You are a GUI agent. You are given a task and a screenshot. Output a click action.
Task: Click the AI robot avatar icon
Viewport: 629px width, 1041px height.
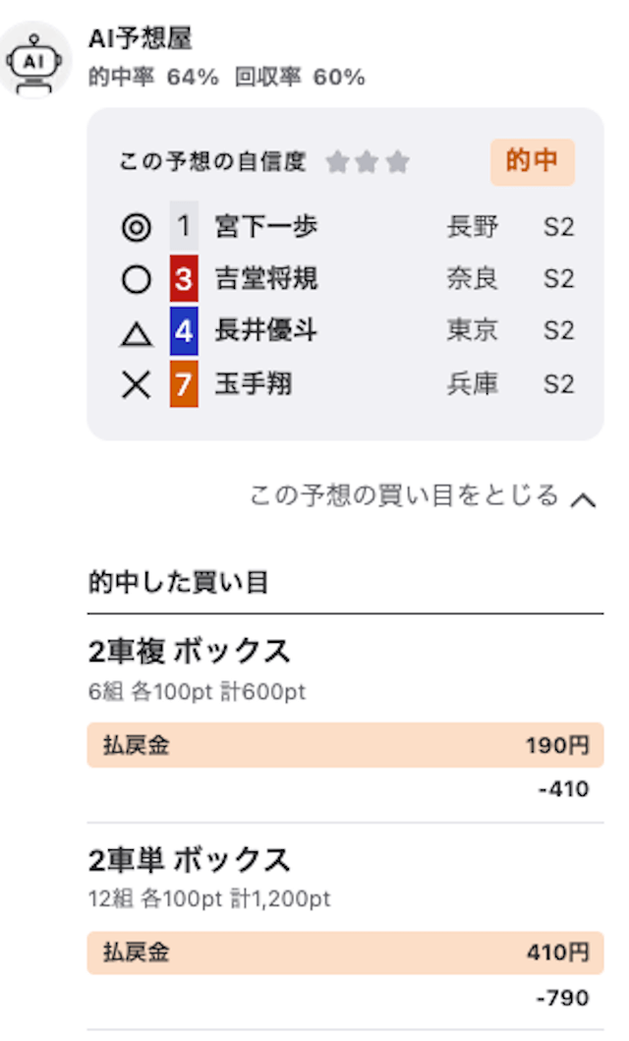[x=34, y=60]
